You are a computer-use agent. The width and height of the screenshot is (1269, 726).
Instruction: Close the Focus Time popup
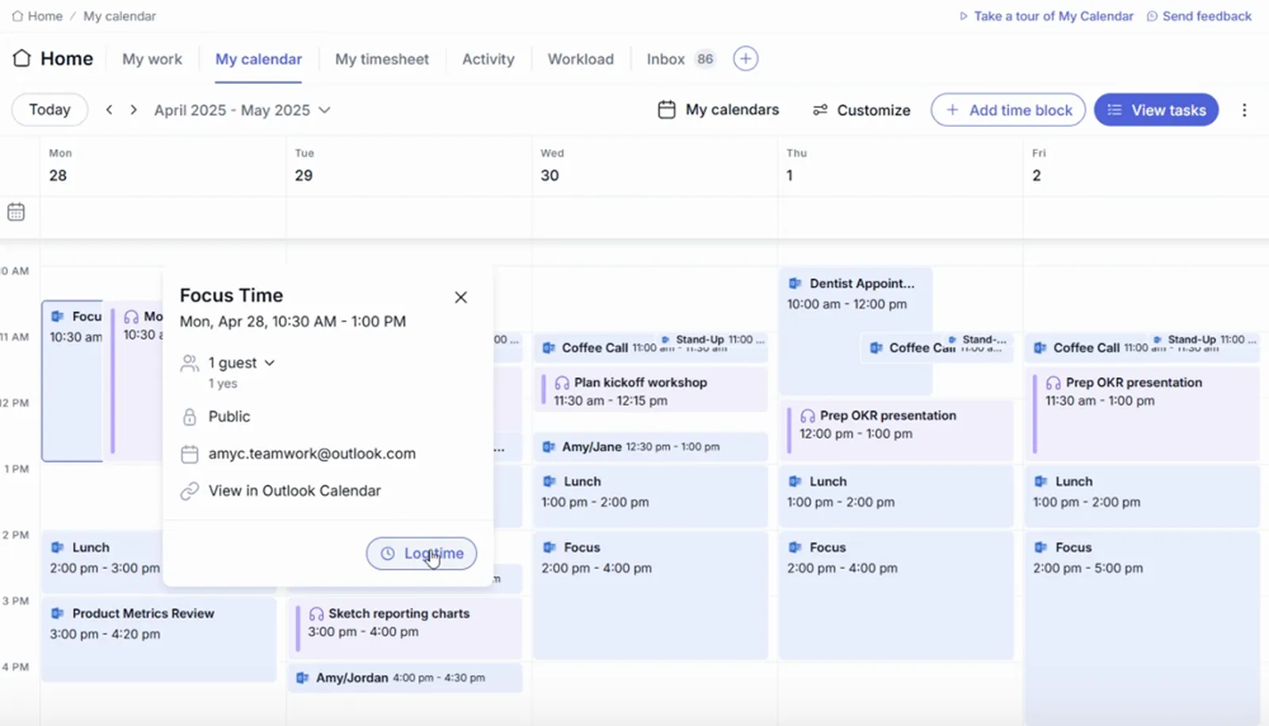tap(461, 297)
